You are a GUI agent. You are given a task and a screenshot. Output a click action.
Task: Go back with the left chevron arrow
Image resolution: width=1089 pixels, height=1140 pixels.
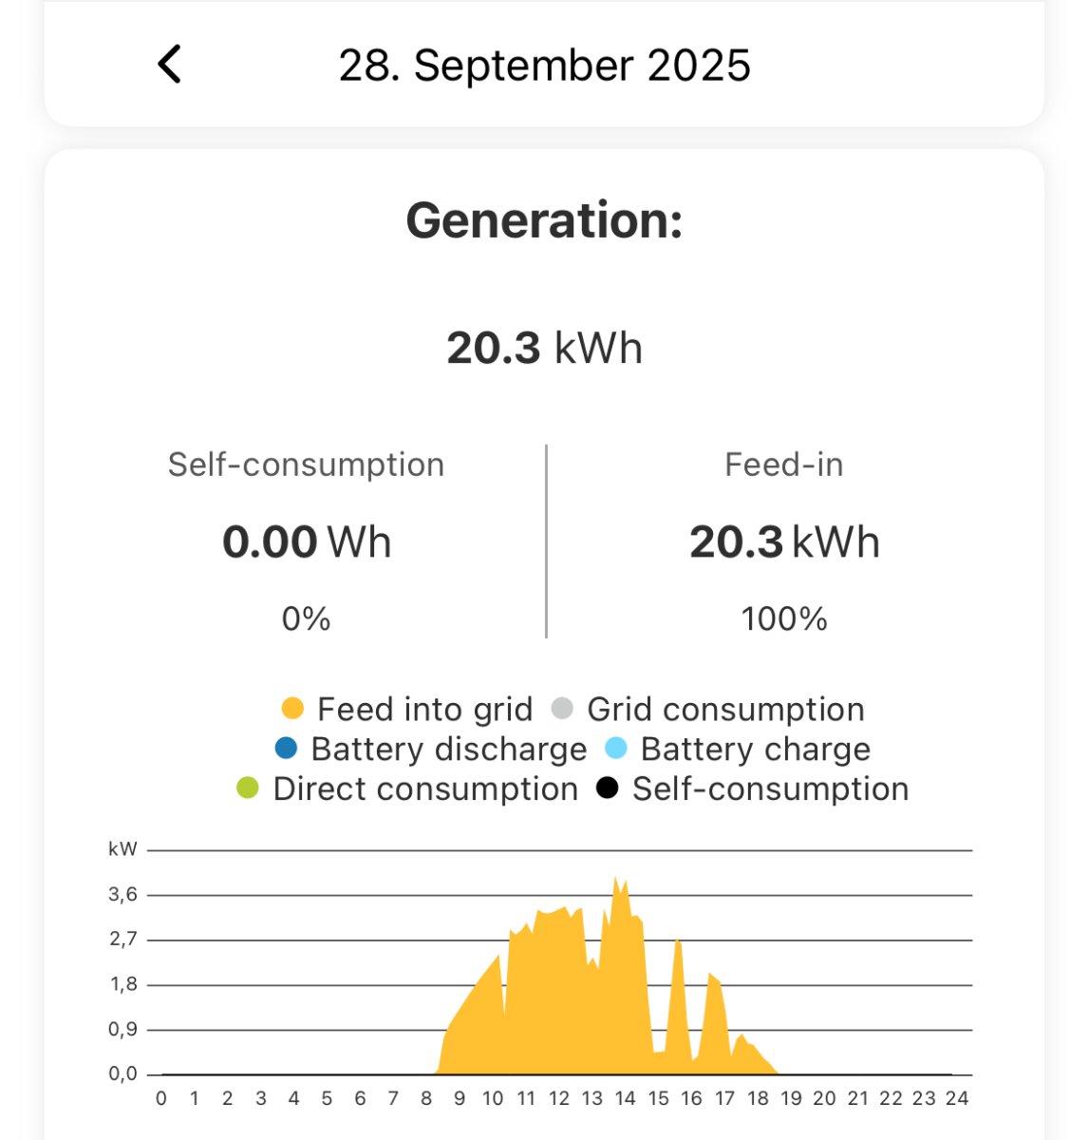(x=169, y=65)
